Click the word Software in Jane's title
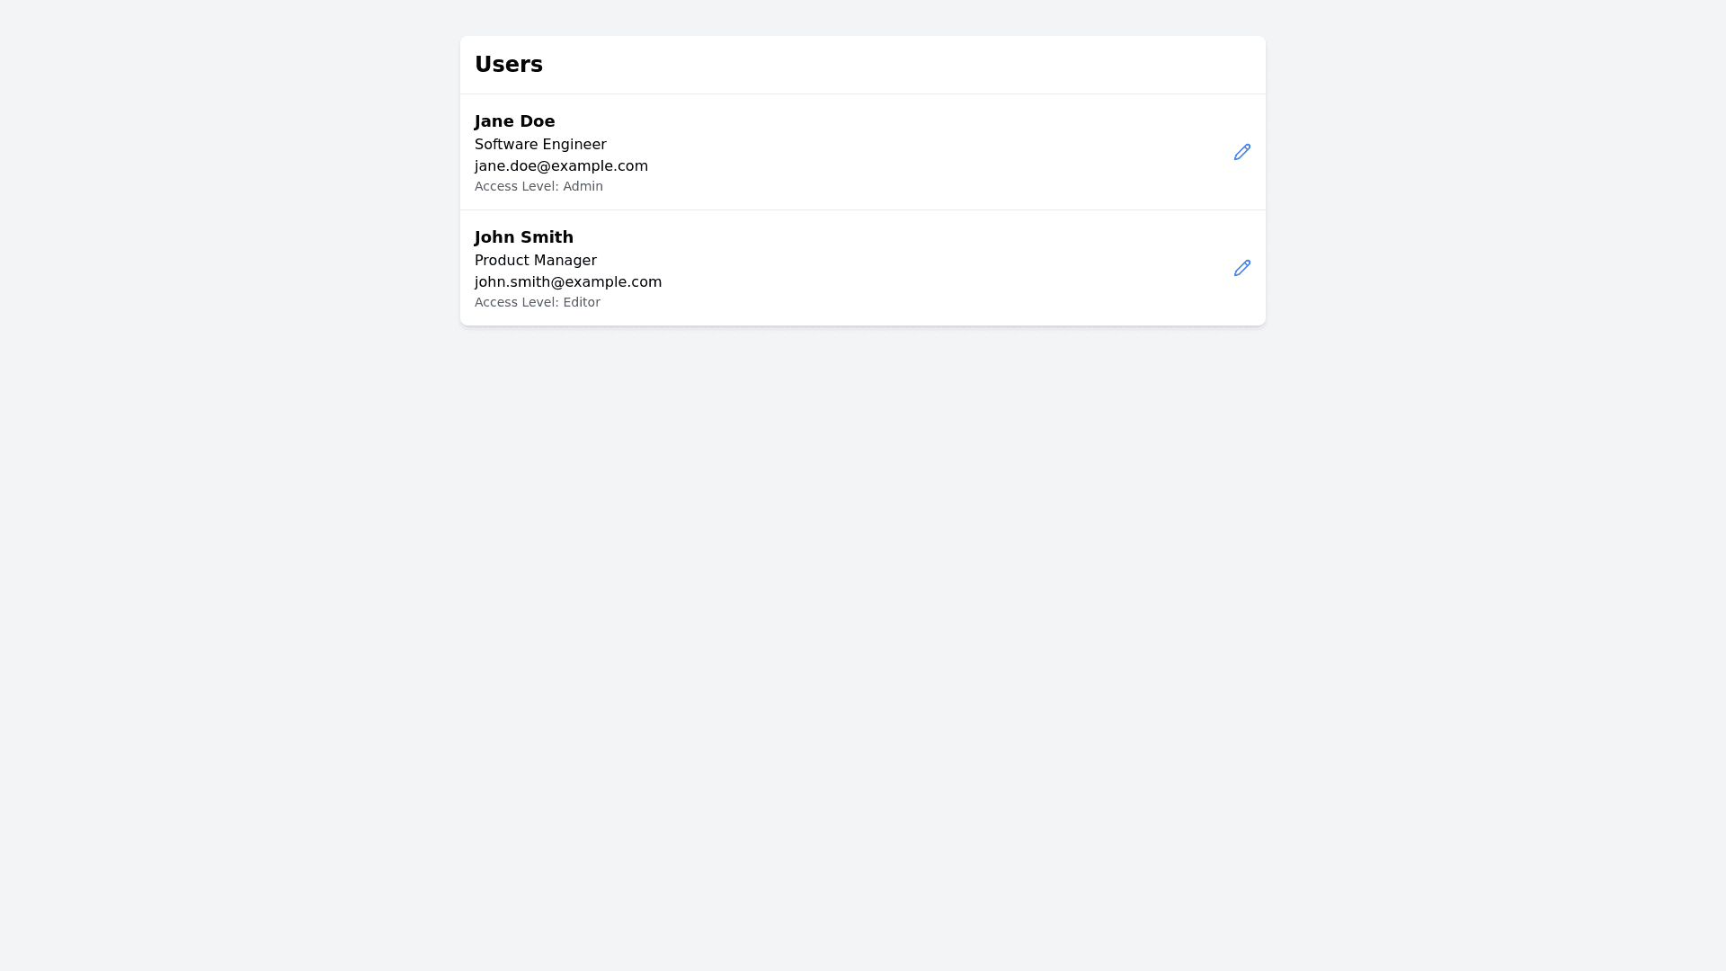The image size is (1726, 971). point(506,145)
